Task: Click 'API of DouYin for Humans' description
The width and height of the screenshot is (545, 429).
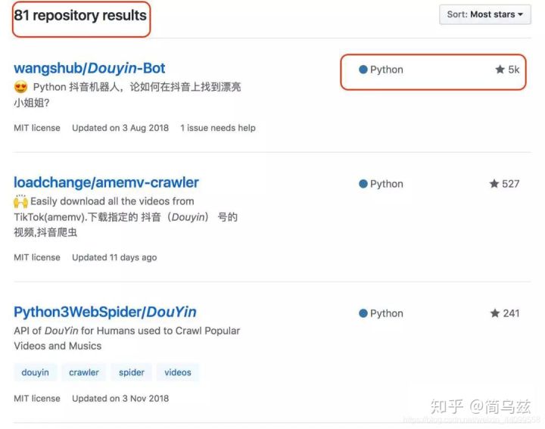Action: click(x=127, y=338)
